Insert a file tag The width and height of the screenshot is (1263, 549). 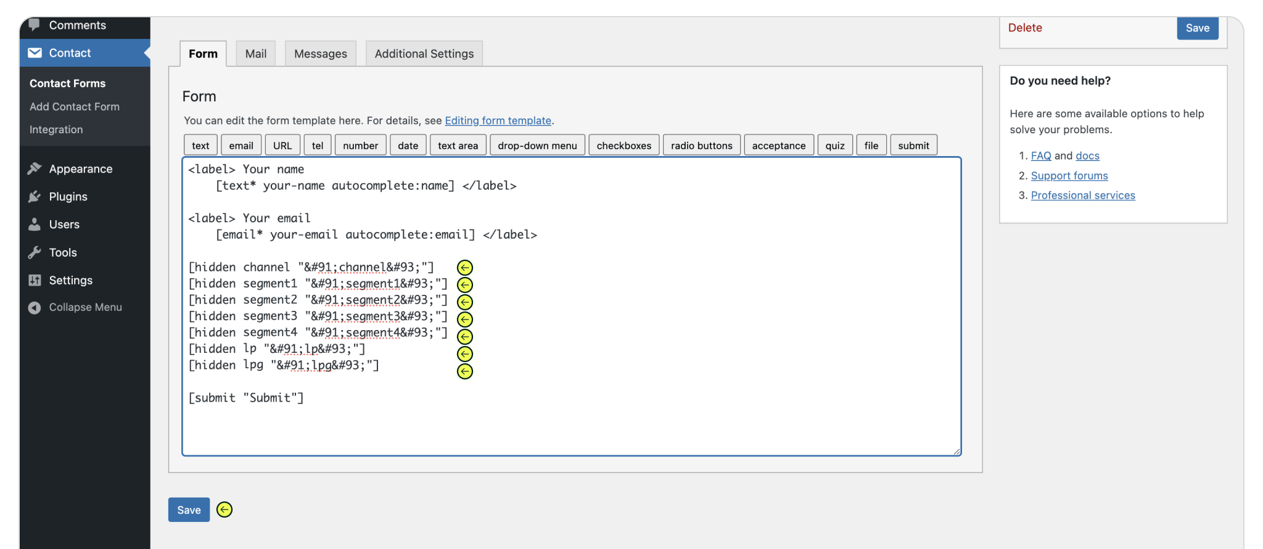[x=871, y=145]
